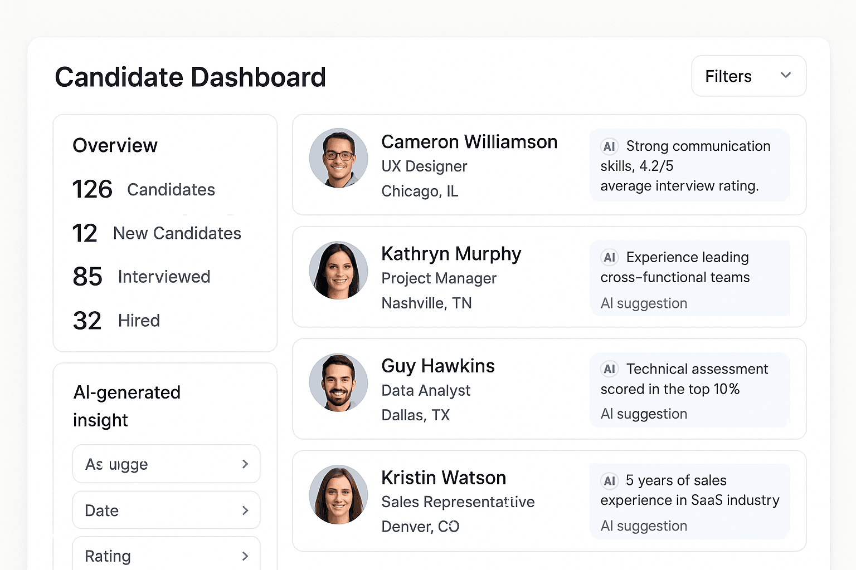Select the 32 Hired count
The width and height of the screenshot is (856, 570).
pyautogui.click(x=116, y=320)
